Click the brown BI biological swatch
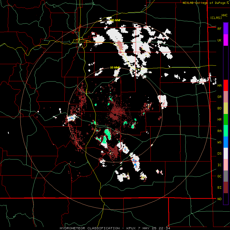 point(226,188)
